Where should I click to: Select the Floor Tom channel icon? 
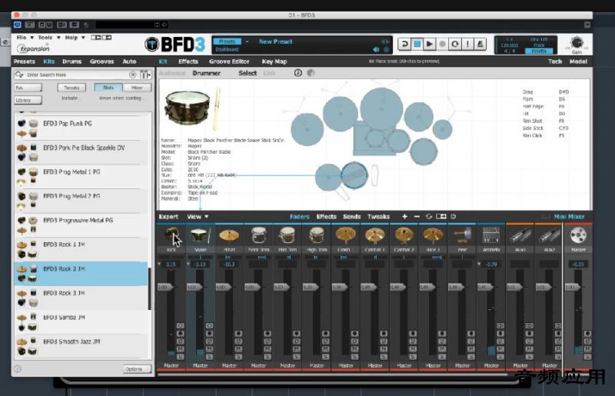pos(258,235)
